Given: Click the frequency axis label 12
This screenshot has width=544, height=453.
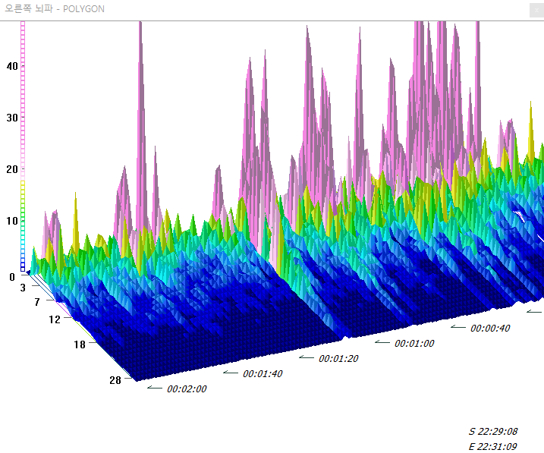Looking at the screenshot, I should click(54, 319).
